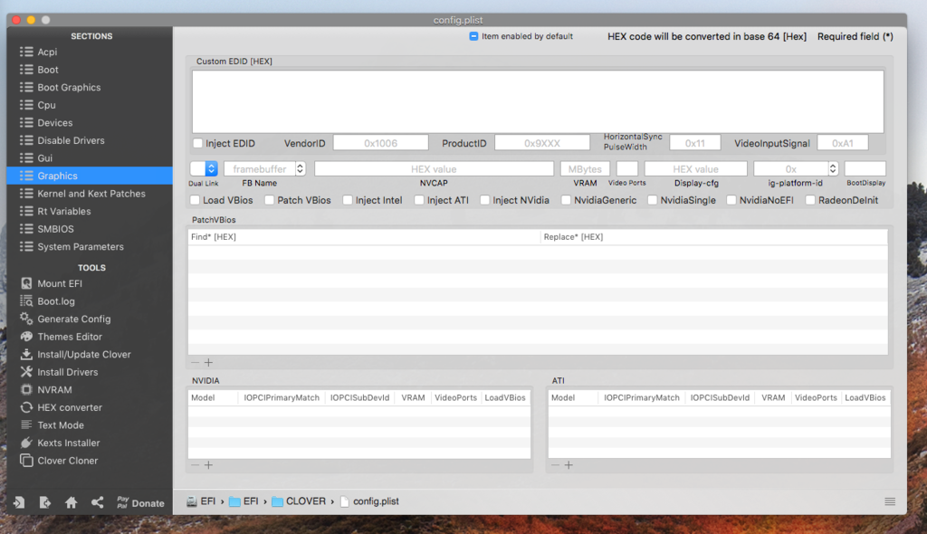Screen dimensions: 927x534
Task: Select Kernel and Kext Patches section
Action: pyautogui.click(x=91, y=194)
